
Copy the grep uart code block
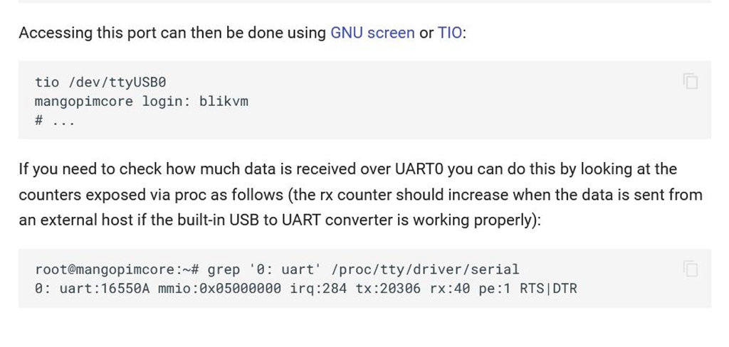690,269
